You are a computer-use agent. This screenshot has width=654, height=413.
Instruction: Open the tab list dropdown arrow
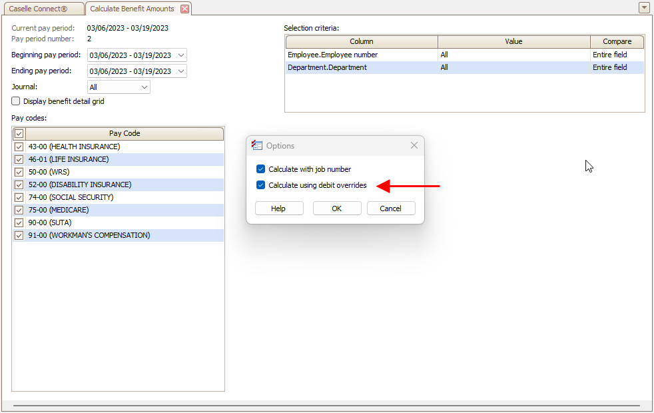point(644,7)
